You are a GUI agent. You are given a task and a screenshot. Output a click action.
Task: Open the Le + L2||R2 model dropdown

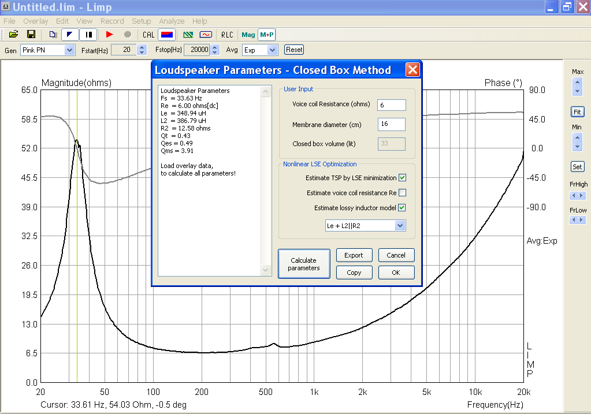click(400, 226)
